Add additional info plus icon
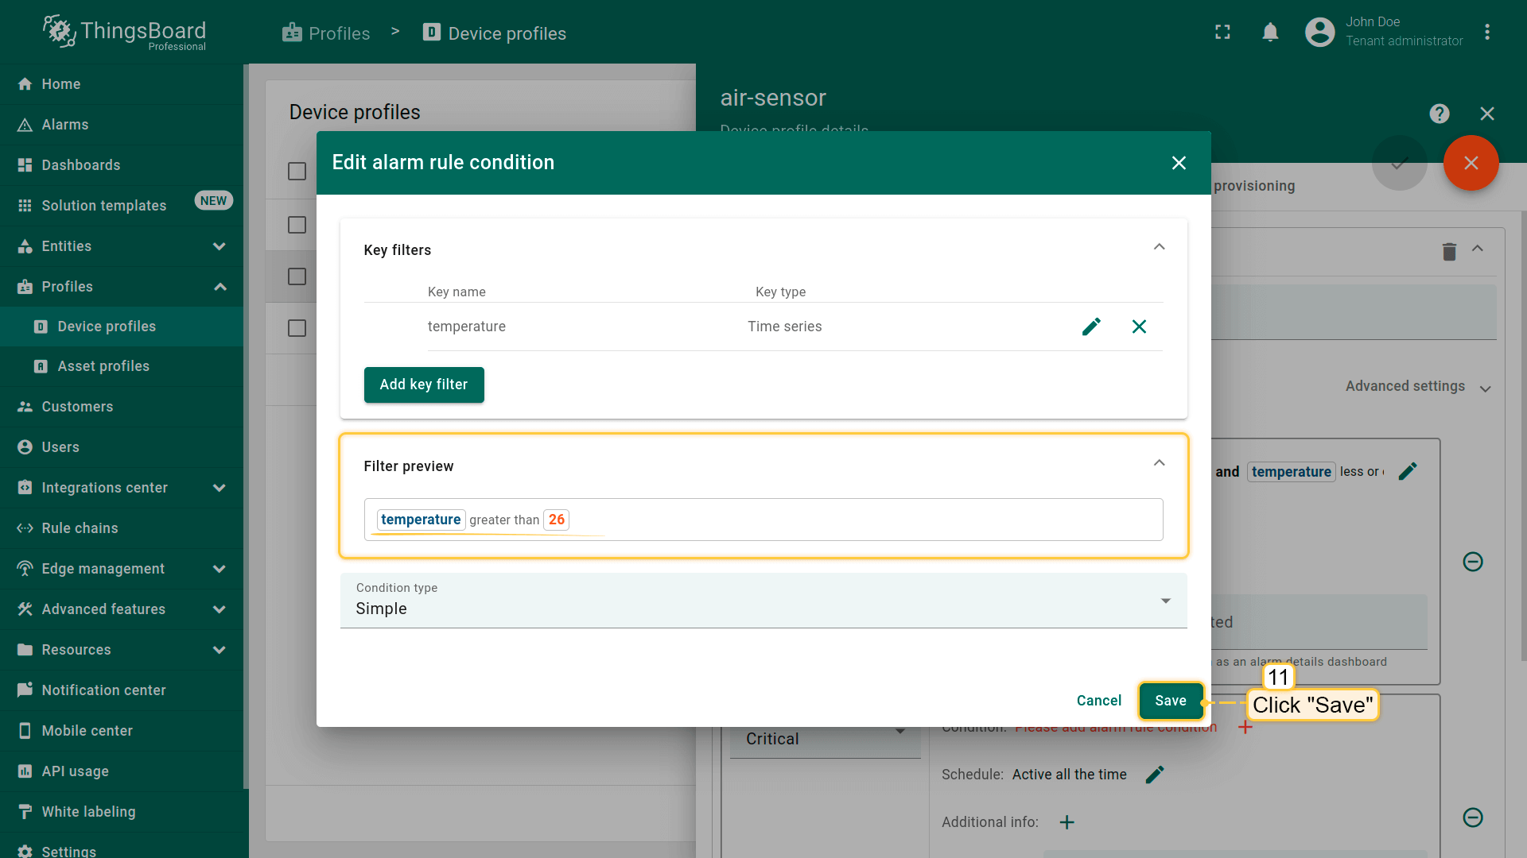This screenshot has width=1527, height=858. coord(1067,822)
